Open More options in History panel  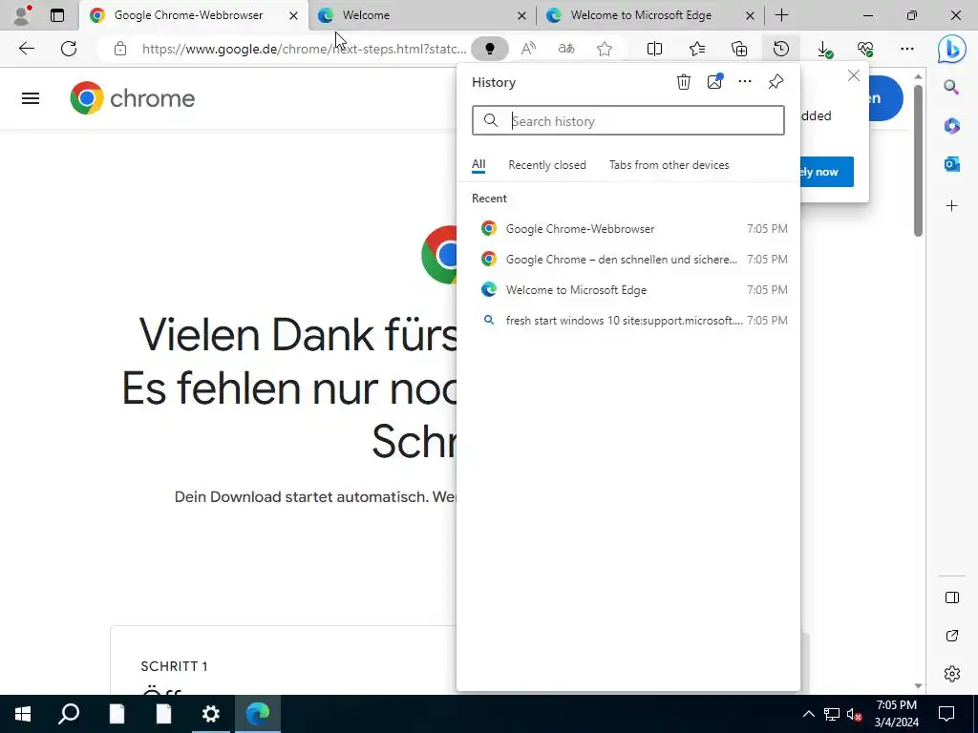(x=745, y=82)
